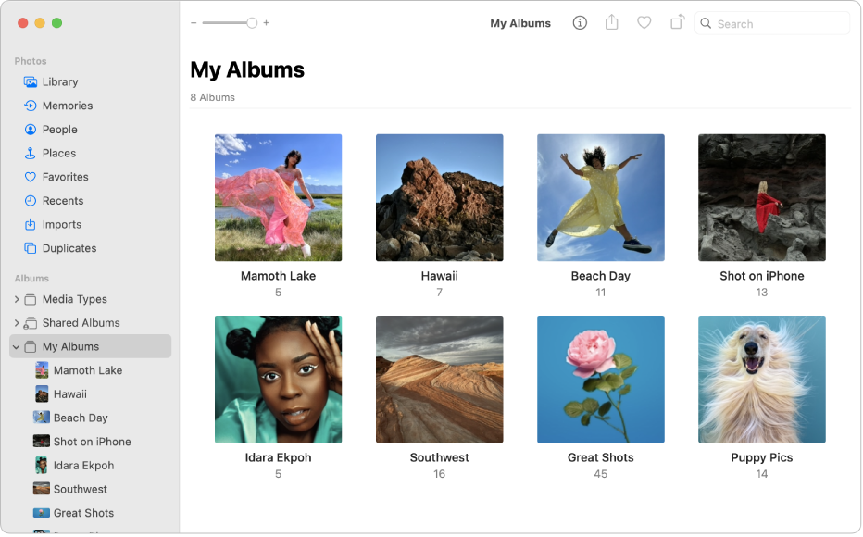Open the Imports section
Screen dimensions: 863x537
[63, 224]
